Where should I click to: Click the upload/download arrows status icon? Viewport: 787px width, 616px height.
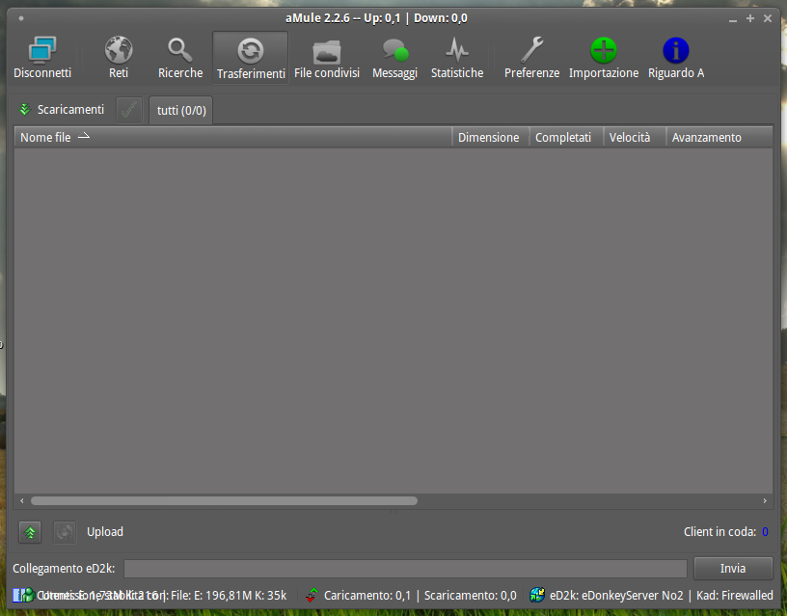(x=312, y=596)
